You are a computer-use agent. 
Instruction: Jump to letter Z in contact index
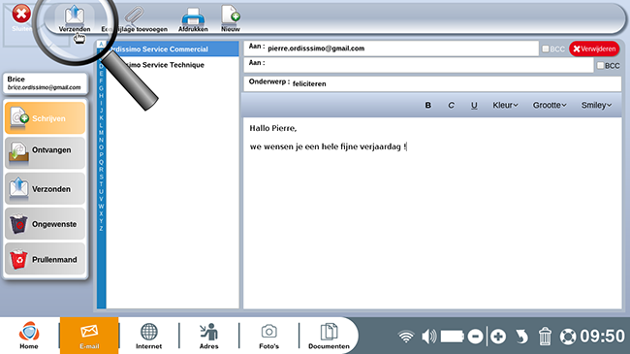[101, 228]
